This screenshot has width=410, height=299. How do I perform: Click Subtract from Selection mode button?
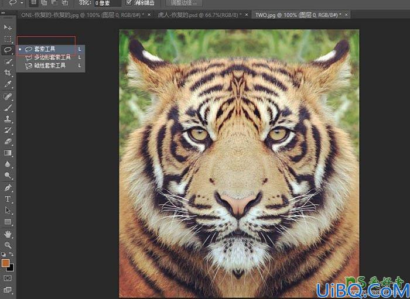tap(54, 2)
